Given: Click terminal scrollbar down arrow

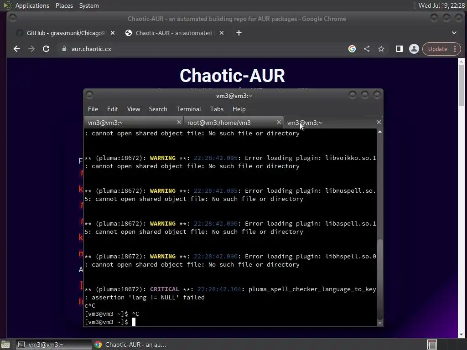Looking at the screenshot, I should (380, 323).
